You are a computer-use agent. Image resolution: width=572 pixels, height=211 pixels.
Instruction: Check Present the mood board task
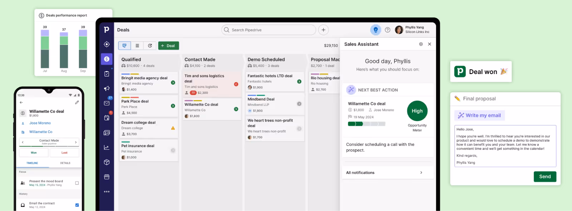tap(77, 183)
